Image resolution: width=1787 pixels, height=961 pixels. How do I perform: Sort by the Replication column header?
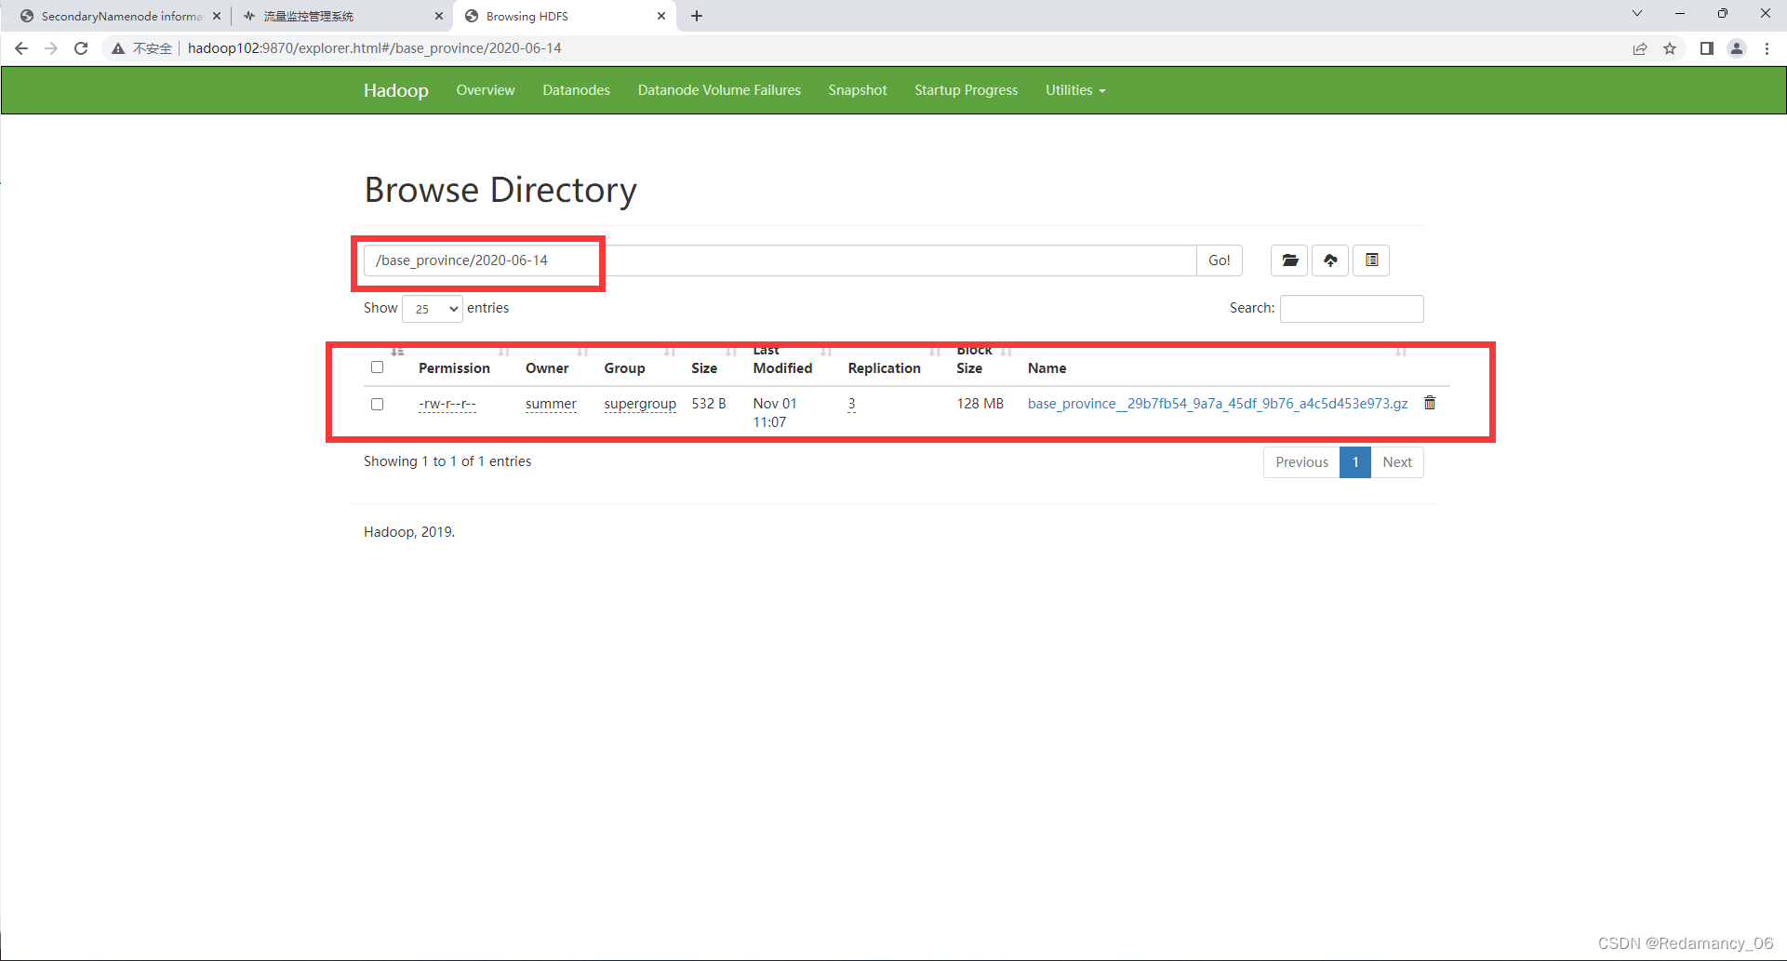tap(884, 368)
